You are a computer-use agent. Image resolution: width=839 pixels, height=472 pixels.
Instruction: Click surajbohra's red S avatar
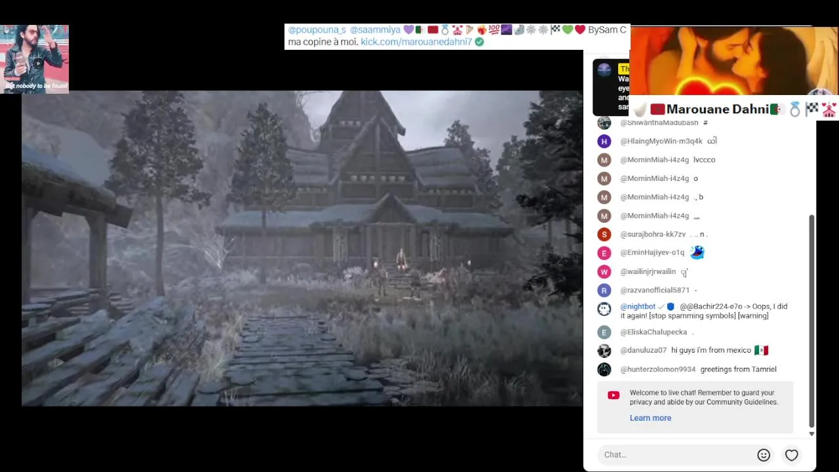click(x=604, y=235)
